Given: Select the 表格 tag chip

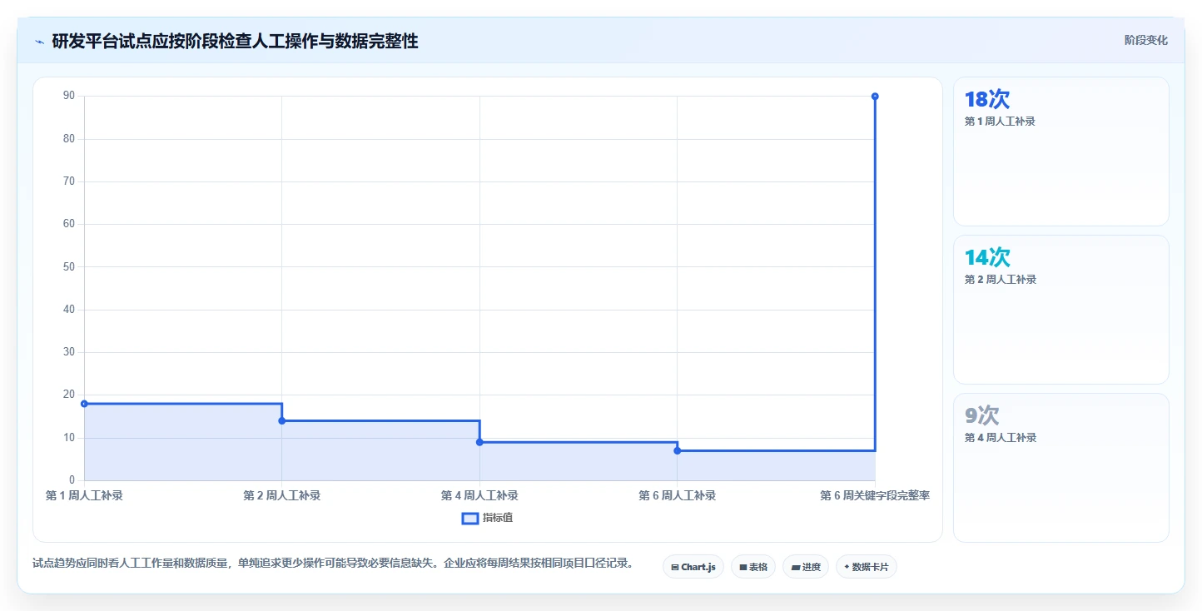Looking at the screenshot, I should pos(753,567).
